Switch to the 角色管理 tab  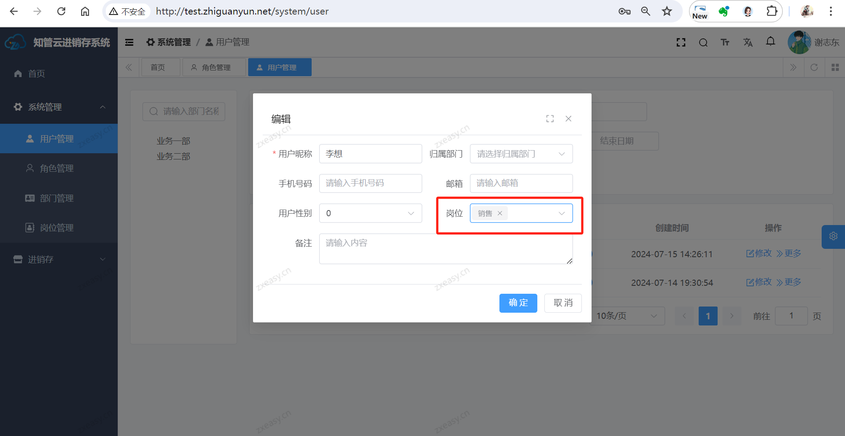[x=215, y=67]
